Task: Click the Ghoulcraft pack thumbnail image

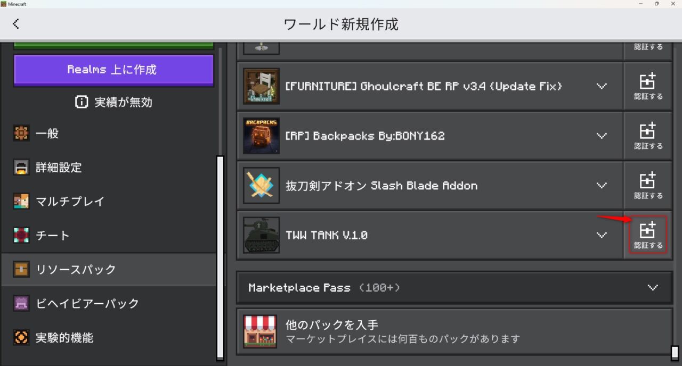Action: pos(261,86)
